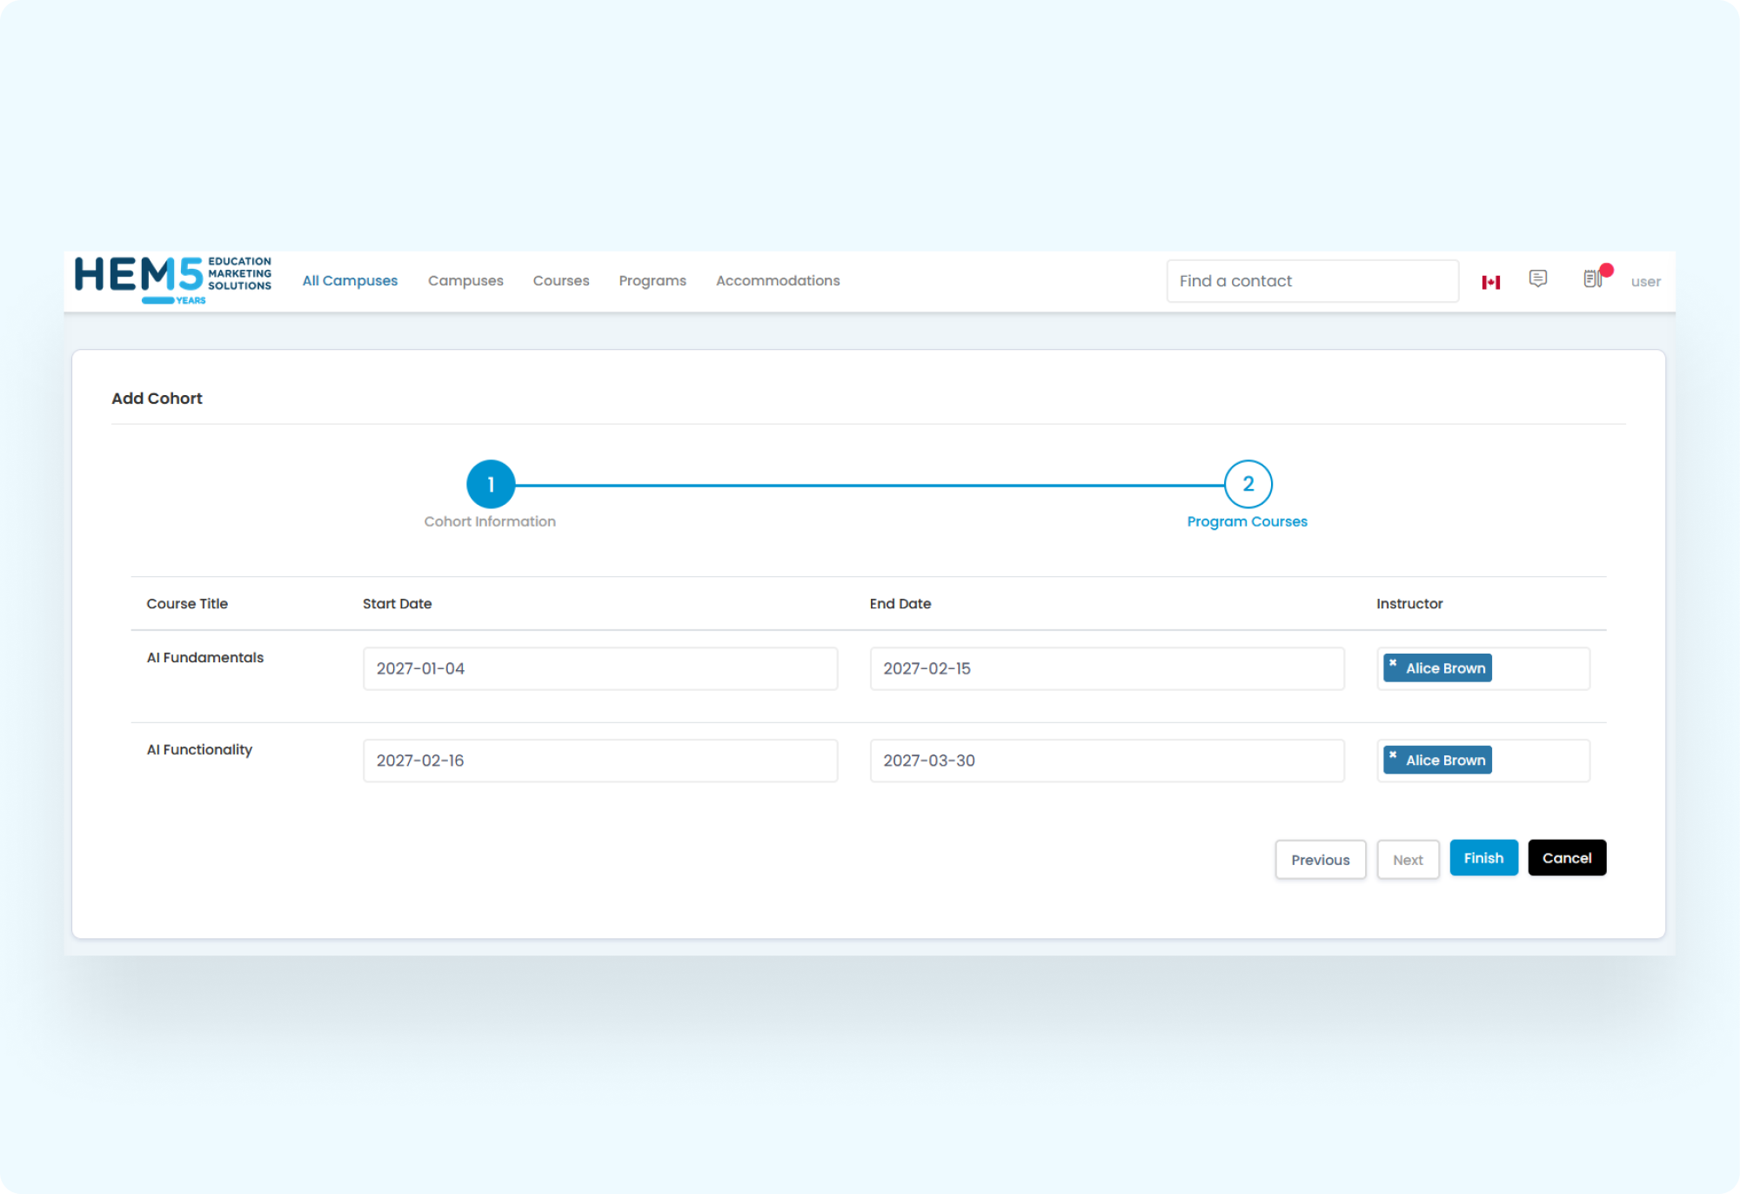1740x1194 pixels.
Task: Open the Campuses nav item
Action: (465, 280)
